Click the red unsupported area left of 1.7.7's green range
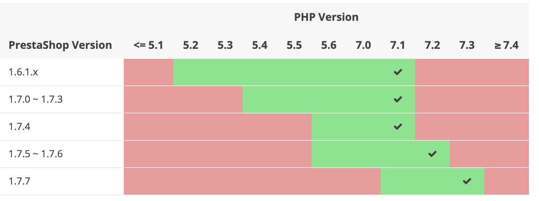539x201 pixels. (252, 181)
